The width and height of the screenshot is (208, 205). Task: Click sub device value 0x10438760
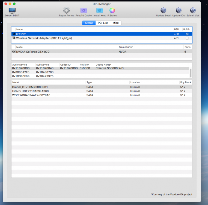click(45, 72)
